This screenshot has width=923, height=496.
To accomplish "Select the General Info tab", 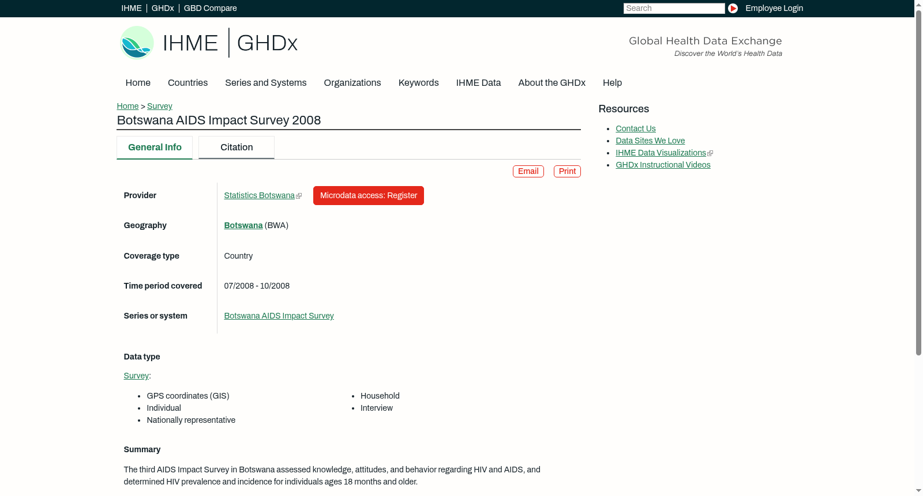I will (x=155, y=147).
